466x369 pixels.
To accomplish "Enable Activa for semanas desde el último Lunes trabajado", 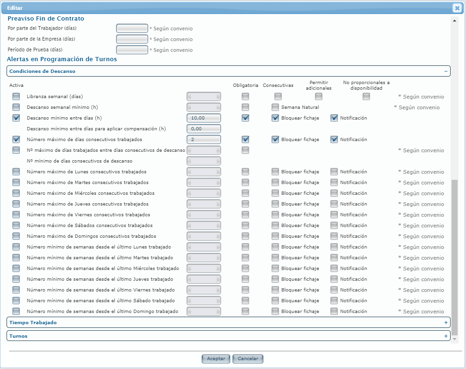I will point(16,247).
